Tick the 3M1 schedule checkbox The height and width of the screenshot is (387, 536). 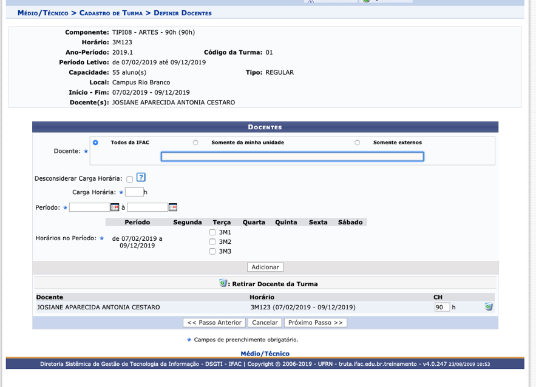212,232
